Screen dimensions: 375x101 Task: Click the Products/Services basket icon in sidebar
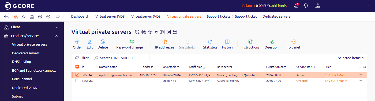click(x=6, y=36)
